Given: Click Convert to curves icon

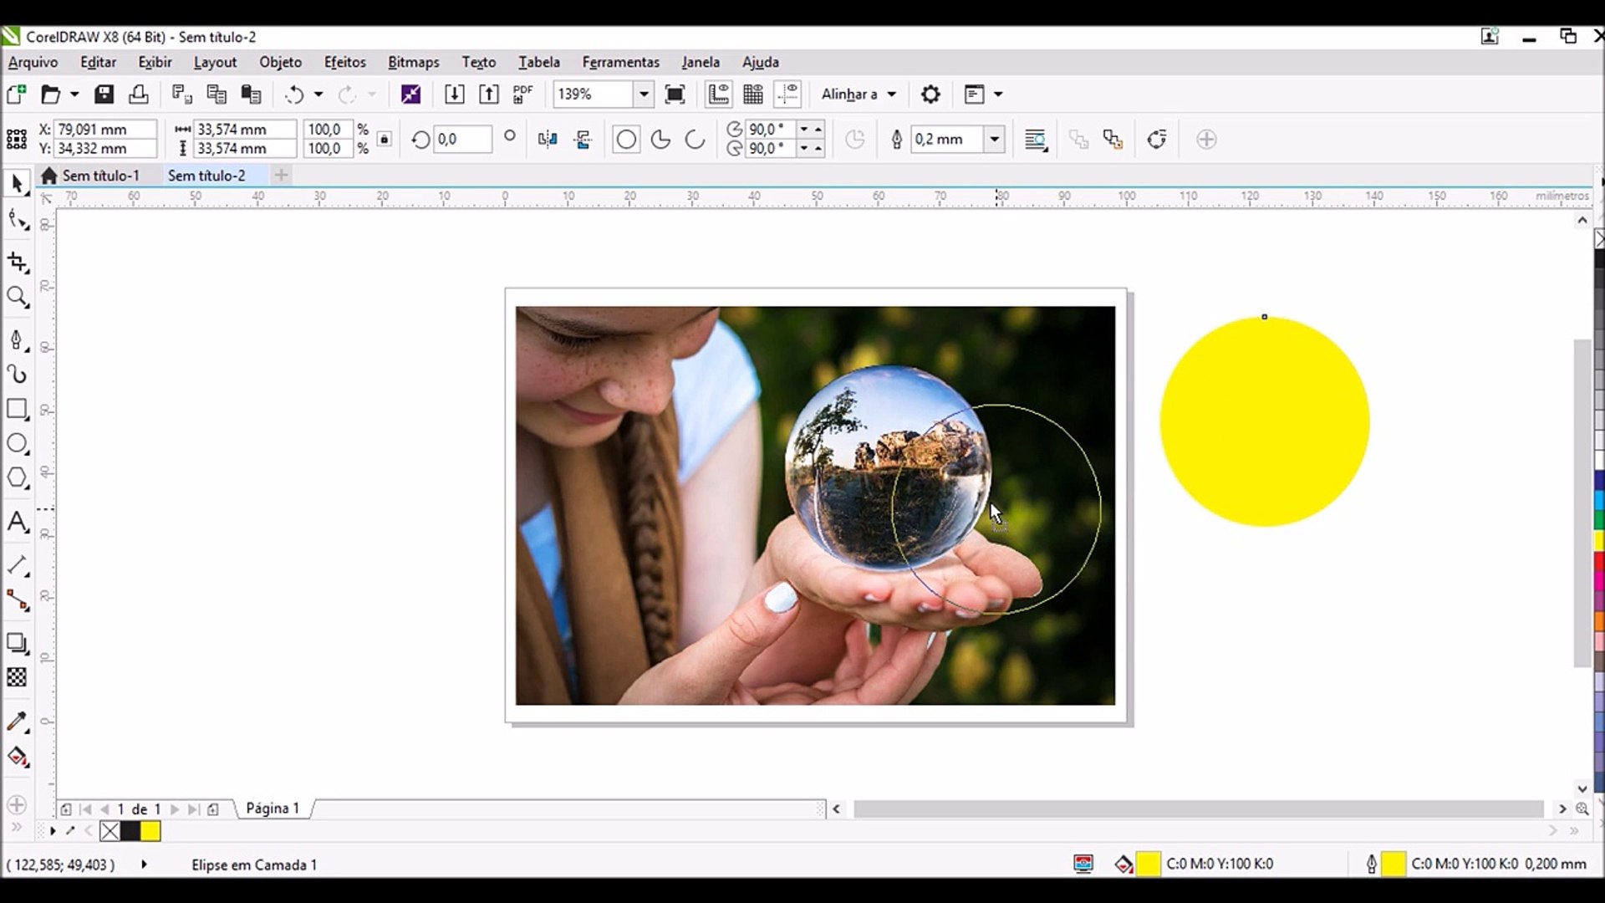Looking at the screenshot, I should coord(1157,140).
